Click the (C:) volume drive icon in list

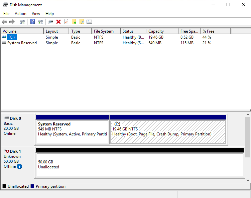4,37
